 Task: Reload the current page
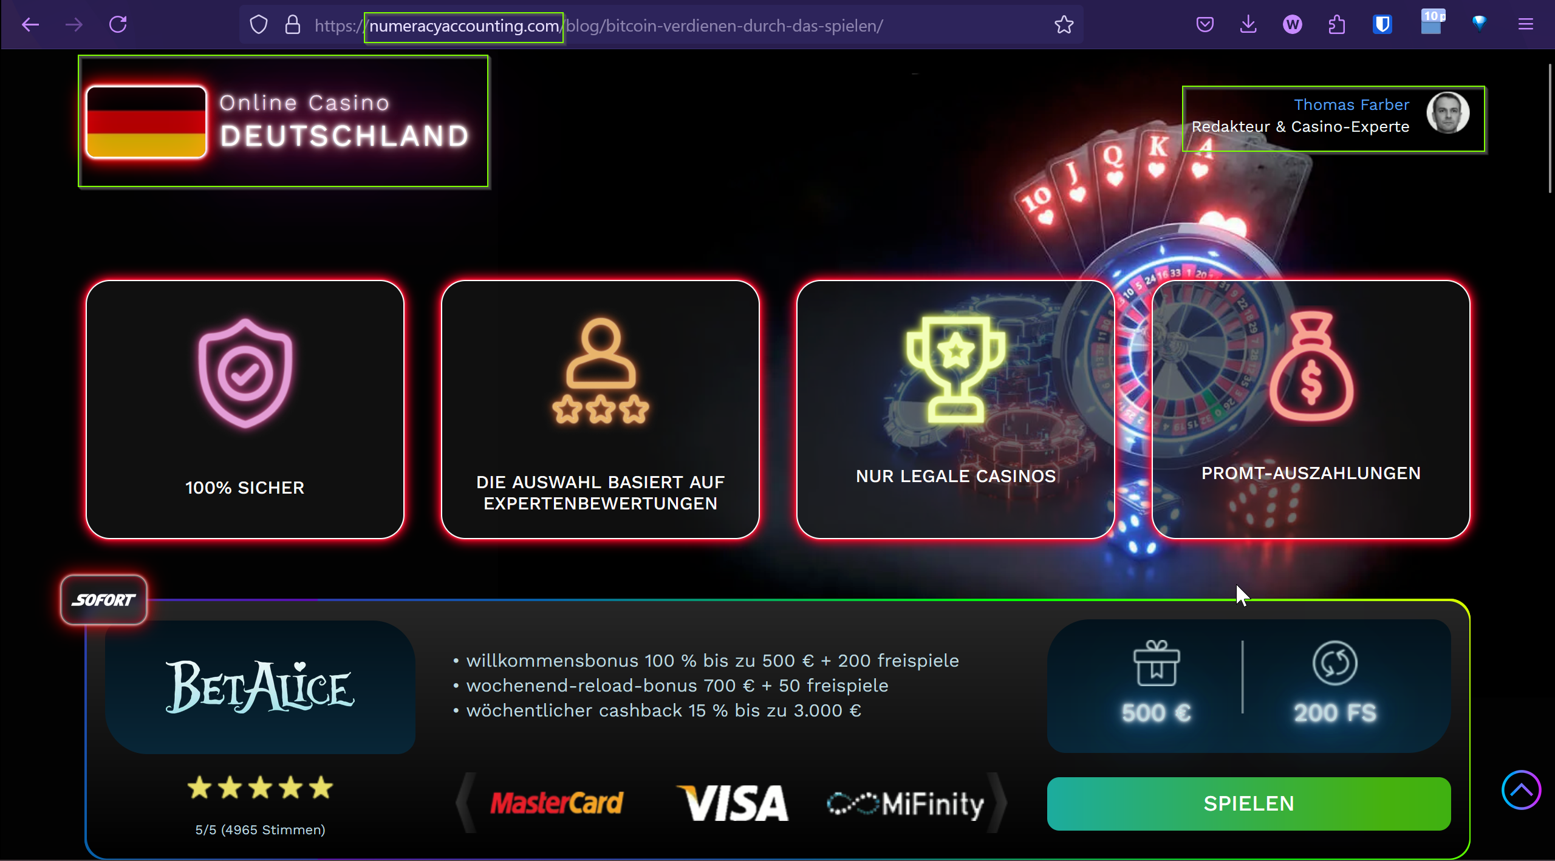(x=118, y=25)
